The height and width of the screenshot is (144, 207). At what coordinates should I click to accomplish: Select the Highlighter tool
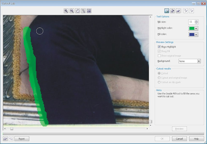[x=167, y=11]
